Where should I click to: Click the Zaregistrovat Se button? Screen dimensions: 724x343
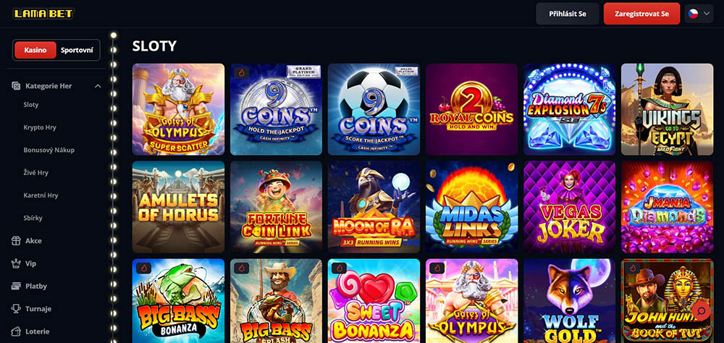tap(641, 14)
